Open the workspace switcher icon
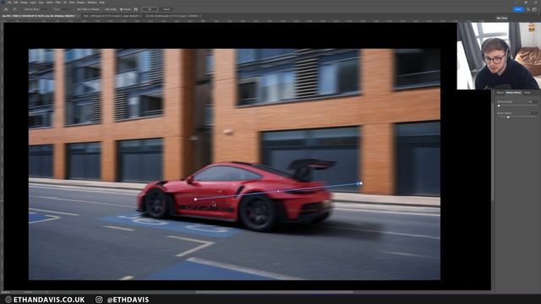The width and height of the screenshot is (541, 304). [535, 9]
